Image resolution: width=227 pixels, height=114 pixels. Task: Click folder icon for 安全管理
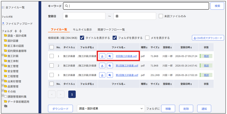coord(6,71)
